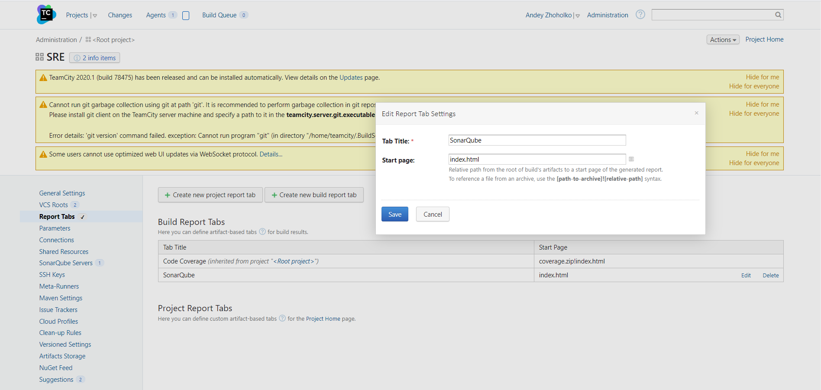Open the Updates page link

[x=351, y=78]
